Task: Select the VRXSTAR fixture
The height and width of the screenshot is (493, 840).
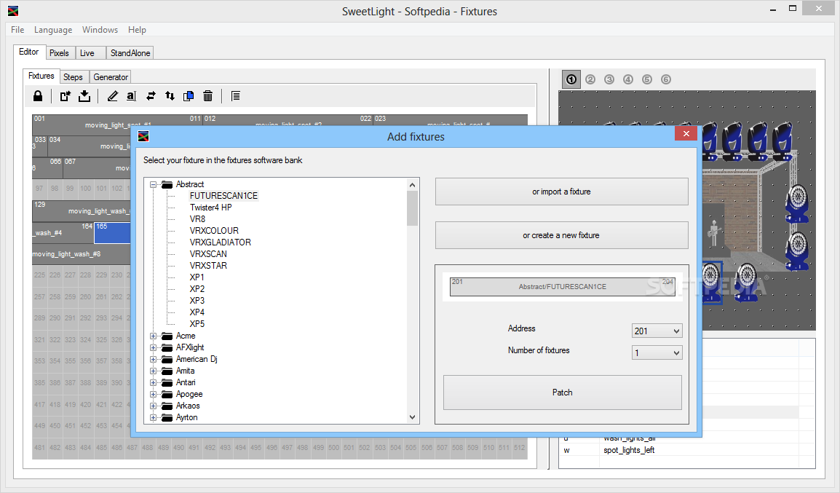Action: [208, 266]
